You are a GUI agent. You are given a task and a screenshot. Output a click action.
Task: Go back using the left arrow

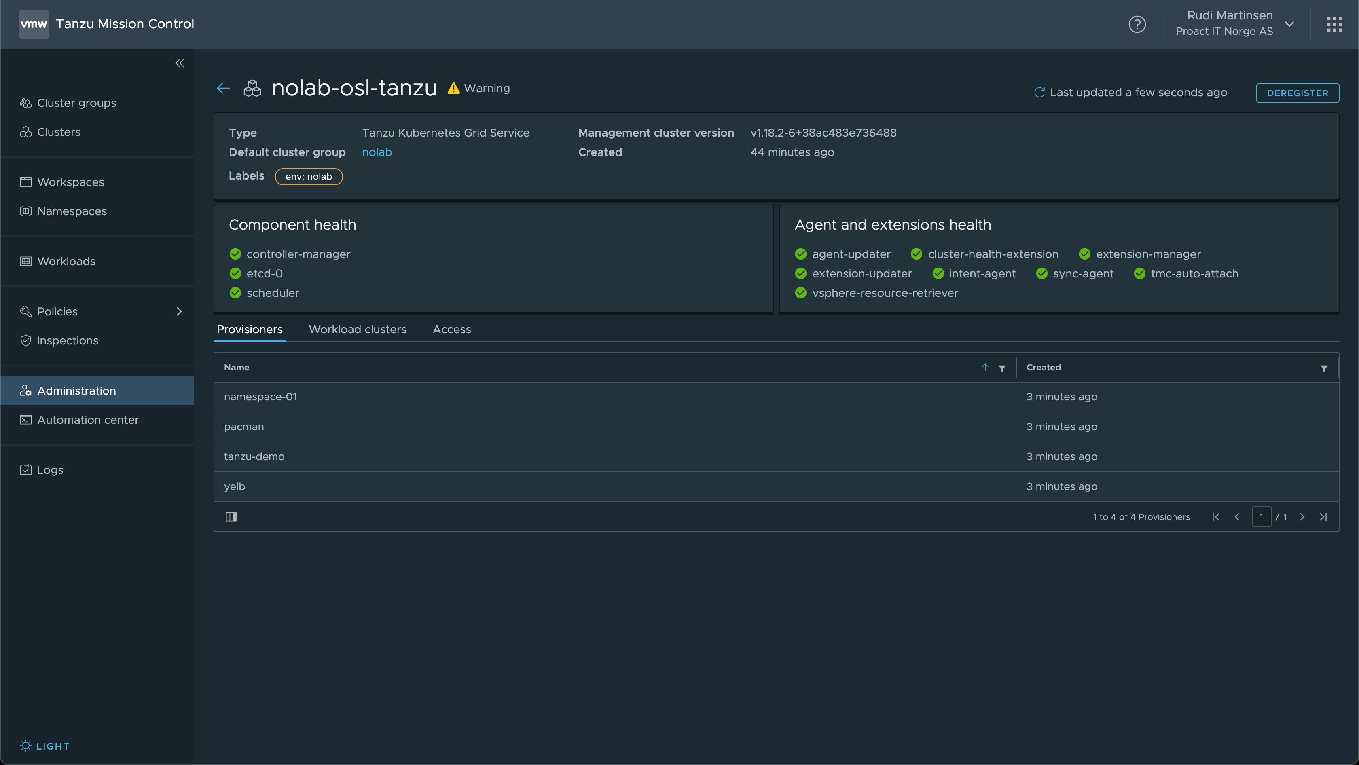[223, 89]
